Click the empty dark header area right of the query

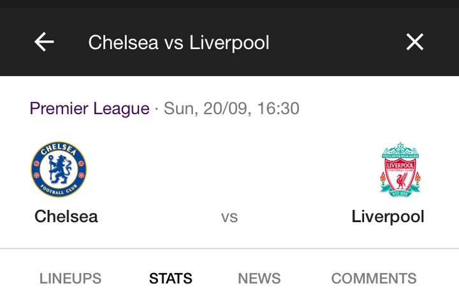point(338,42)
